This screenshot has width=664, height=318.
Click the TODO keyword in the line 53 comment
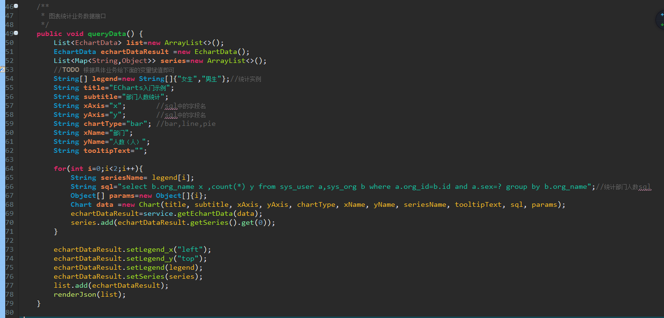(x=71, y=70)
